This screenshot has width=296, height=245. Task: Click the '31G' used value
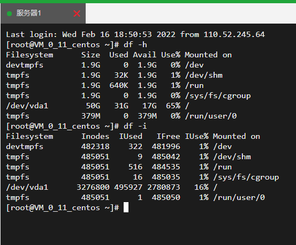[x=121, y=106]
